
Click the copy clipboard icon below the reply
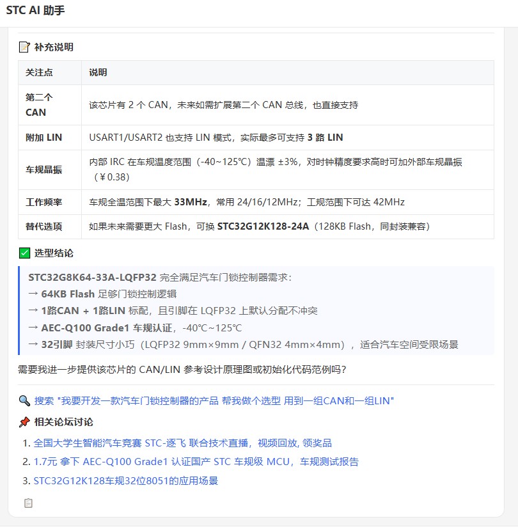(x=28, y=503)
